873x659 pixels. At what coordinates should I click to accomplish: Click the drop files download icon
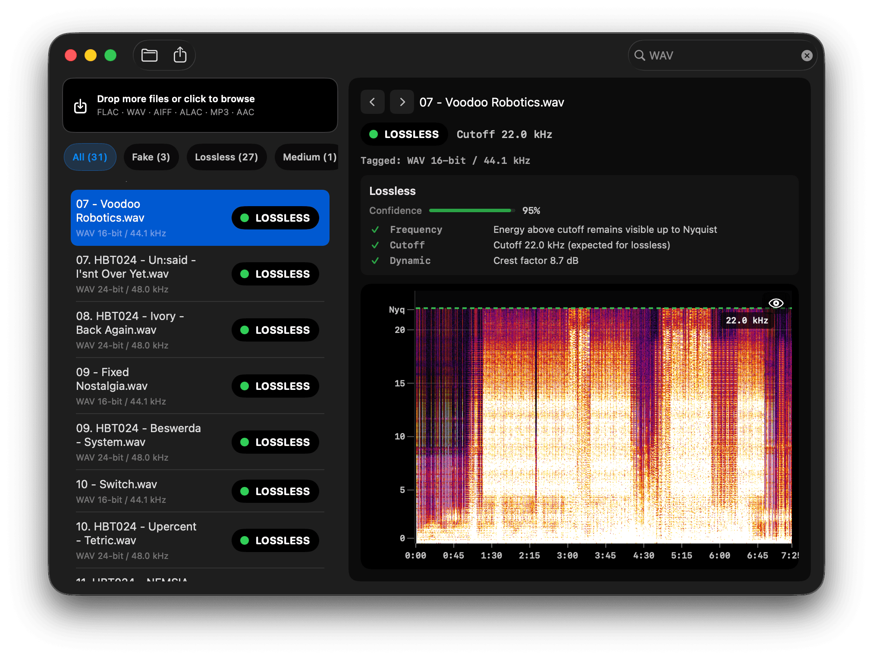[x=80, y=106]
